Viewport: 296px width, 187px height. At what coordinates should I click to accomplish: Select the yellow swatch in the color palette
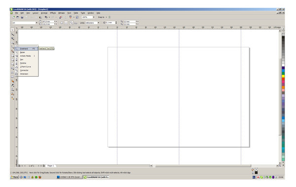tap(283, 76)
